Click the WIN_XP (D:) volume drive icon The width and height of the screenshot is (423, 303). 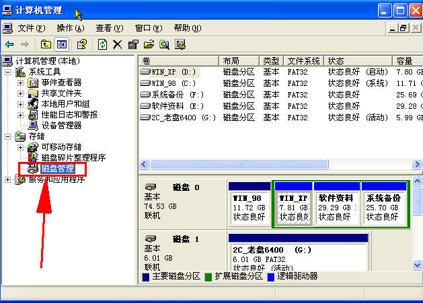145,72
